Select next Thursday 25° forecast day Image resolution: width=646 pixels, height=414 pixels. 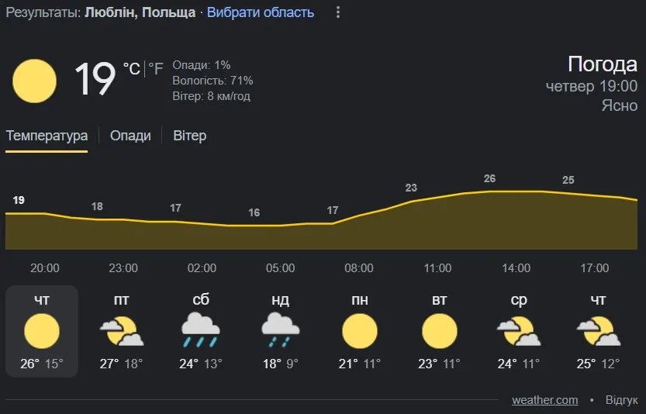[598, 331]
